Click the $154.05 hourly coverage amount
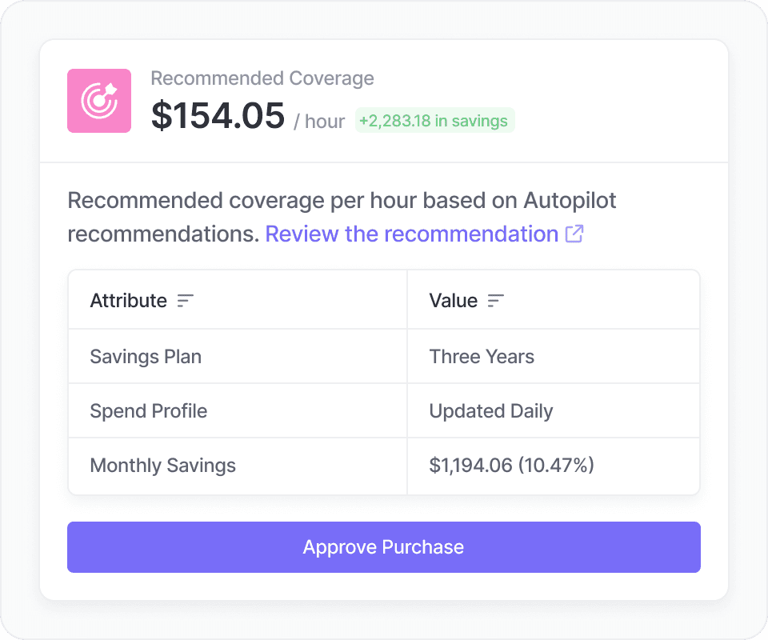This screenshot has height=640, width=768. (x=218, y=117)
